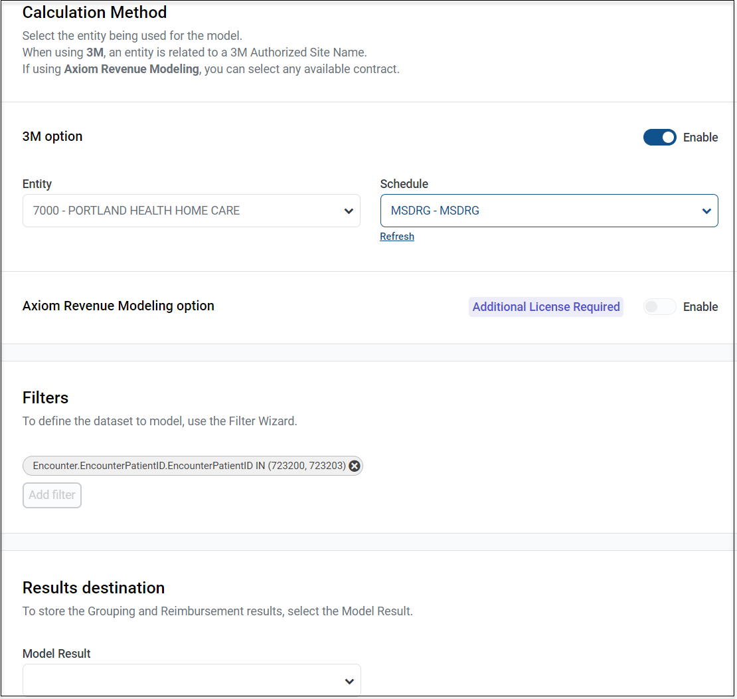Click the Filter Wizard description text
Image resolution: width=737 pixels, height=699 pixels.
point(160,421)
